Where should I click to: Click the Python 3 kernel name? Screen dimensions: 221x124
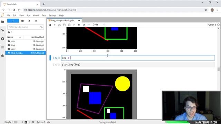pyautogui.click(x=212, y=25)
